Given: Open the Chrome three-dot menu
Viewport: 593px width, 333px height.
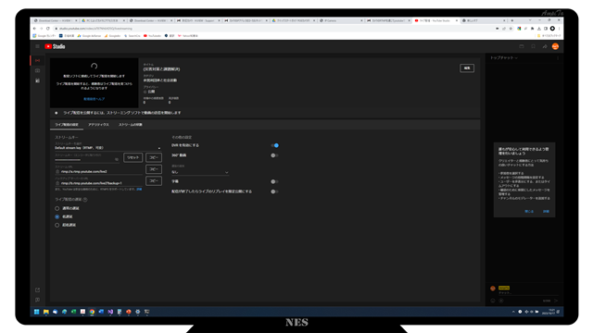Looking at the screenshot, I should 559,29.
